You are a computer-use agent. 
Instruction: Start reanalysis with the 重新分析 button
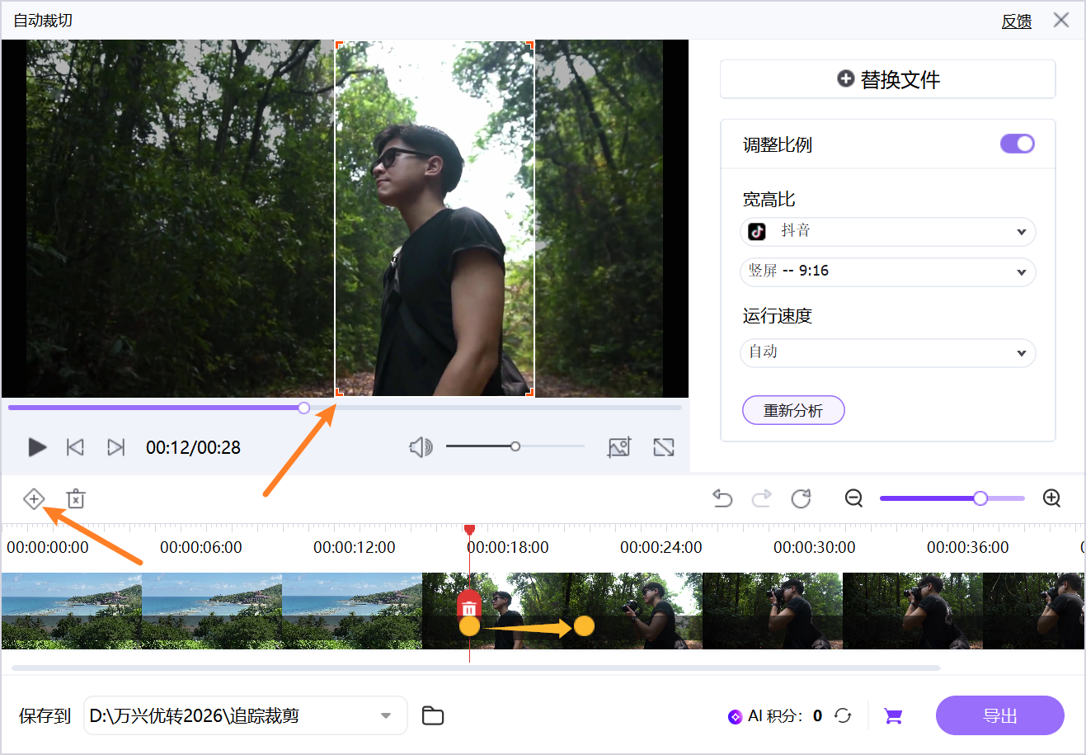[x=793, y=410]
